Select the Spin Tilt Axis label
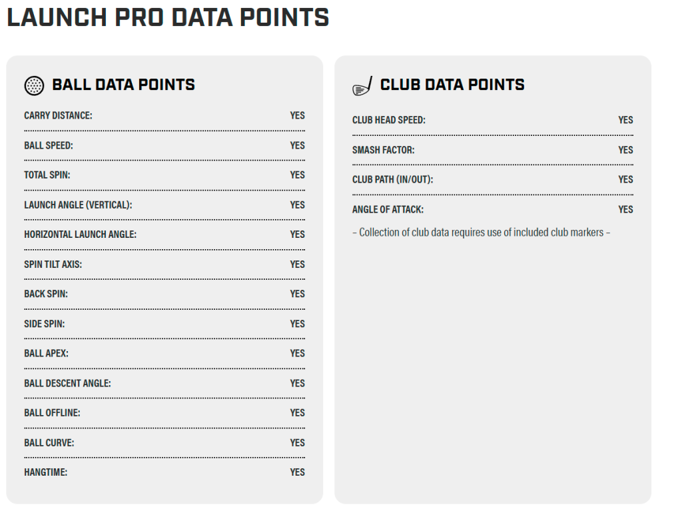The image size is (682, 521). (x=53, y=264)
